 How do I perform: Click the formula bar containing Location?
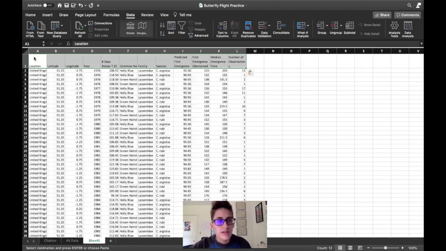(x=245, y=44)
